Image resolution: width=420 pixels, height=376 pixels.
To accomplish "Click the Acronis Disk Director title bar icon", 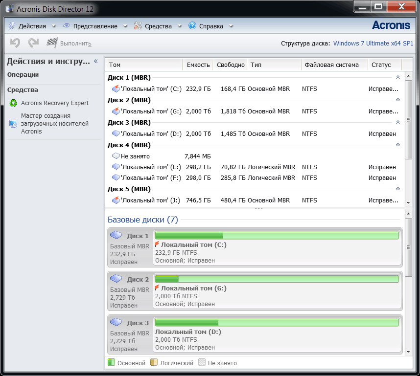I will (x=10, y=9).
